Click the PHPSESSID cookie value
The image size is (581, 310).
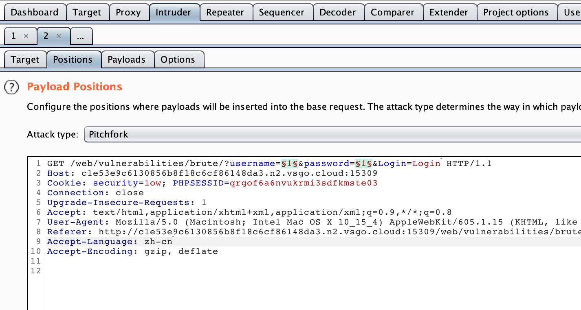[304, 183]
